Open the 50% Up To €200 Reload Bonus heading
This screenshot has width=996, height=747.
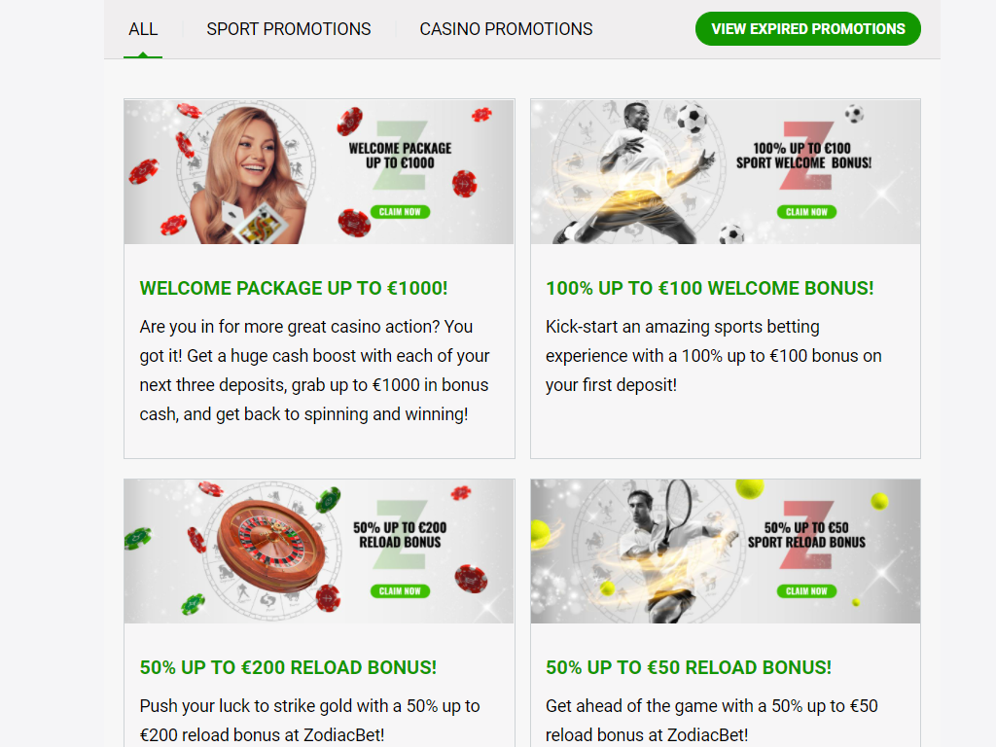click(288, 667)
